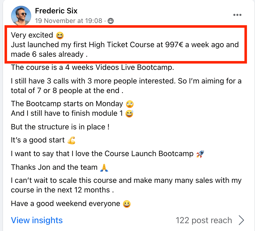255x231 pixels.
Task: Click the "Have a good weekend everyone" text
Action: click(65, 204)
